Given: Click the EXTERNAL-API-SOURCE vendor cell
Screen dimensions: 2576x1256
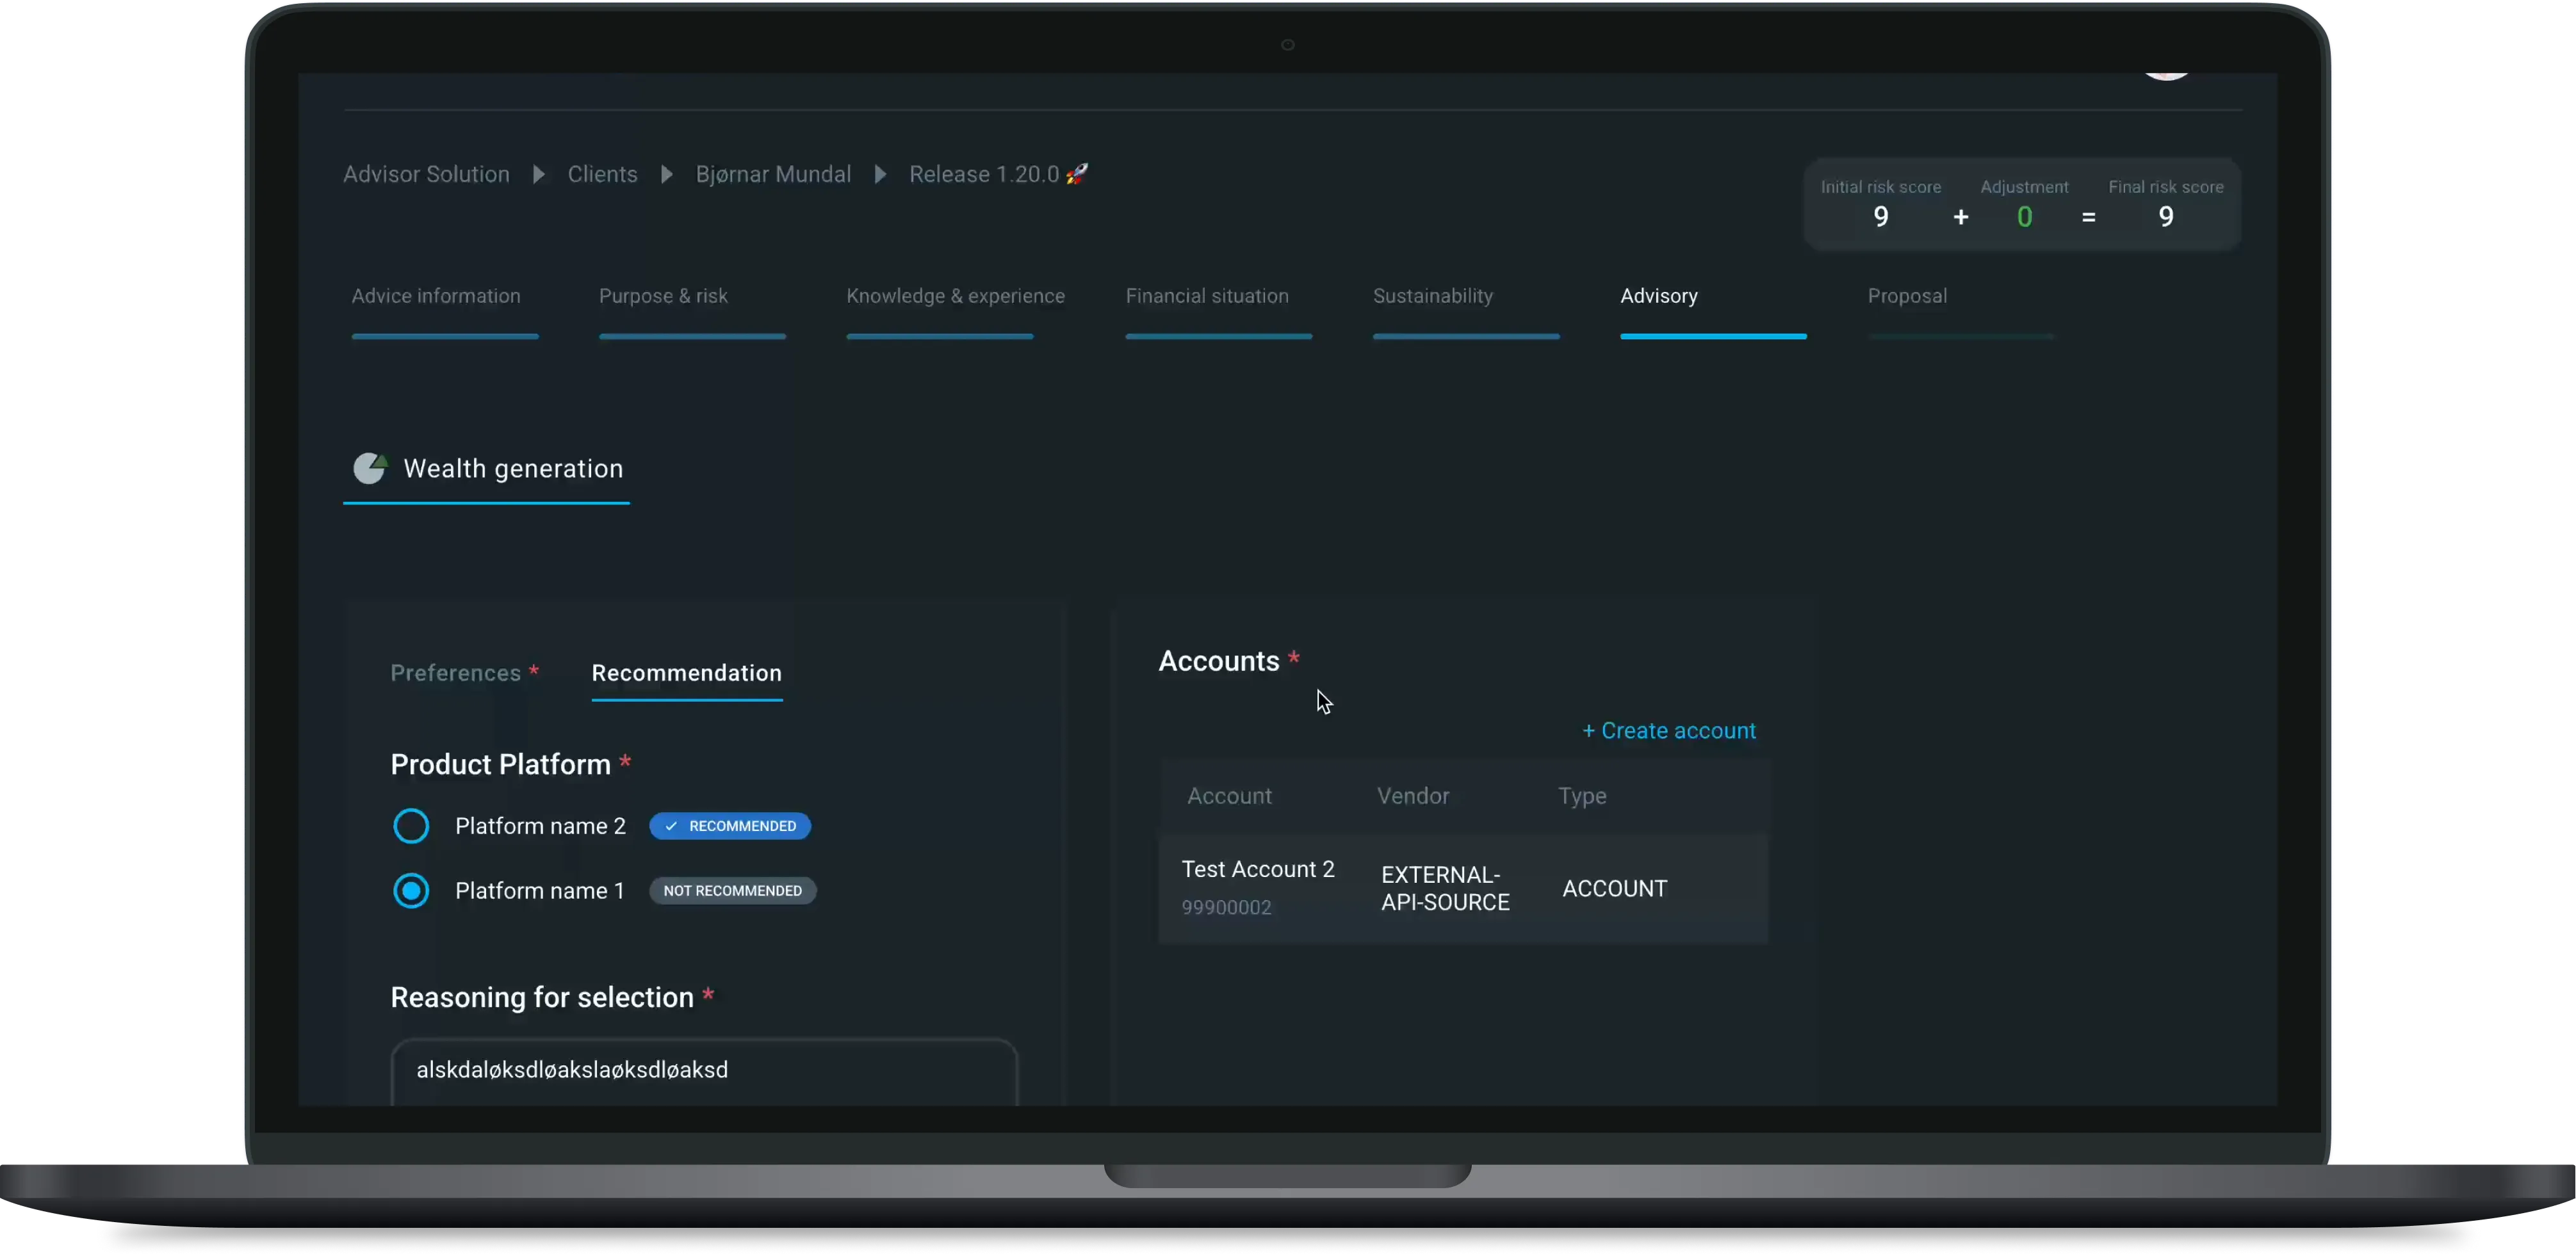Looking at the screenshot, I should click(x=1445, y=889).
